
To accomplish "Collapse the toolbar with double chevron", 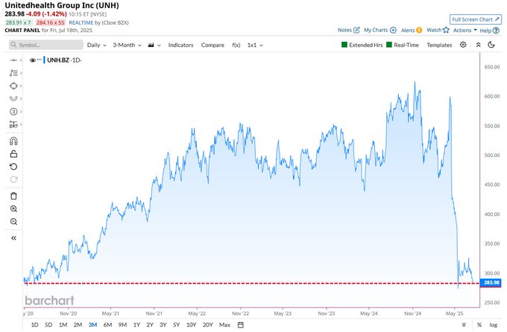I will (478, 45).
